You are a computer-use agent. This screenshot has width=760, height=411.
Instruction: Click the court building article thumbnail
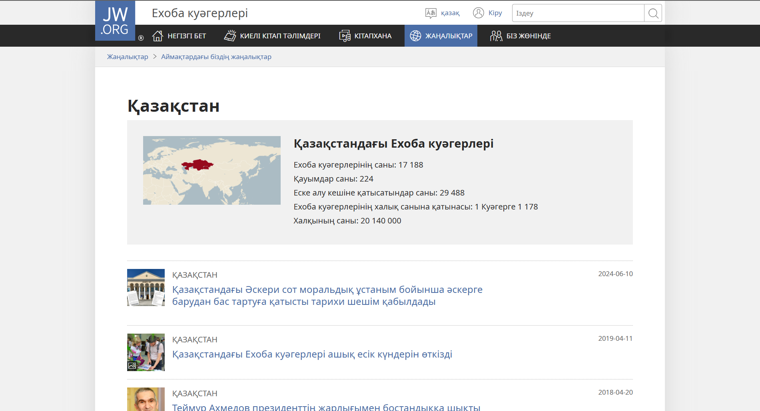tap(146, 287)
